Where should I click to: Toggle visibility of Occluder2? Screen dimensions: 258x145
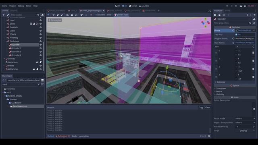40,48
